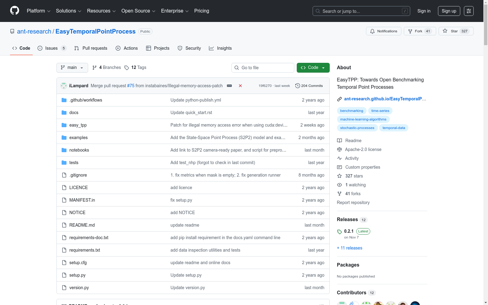Open the Pricing page
The width and height of the screenshot is (488, 305).
(x=202, y=11)
